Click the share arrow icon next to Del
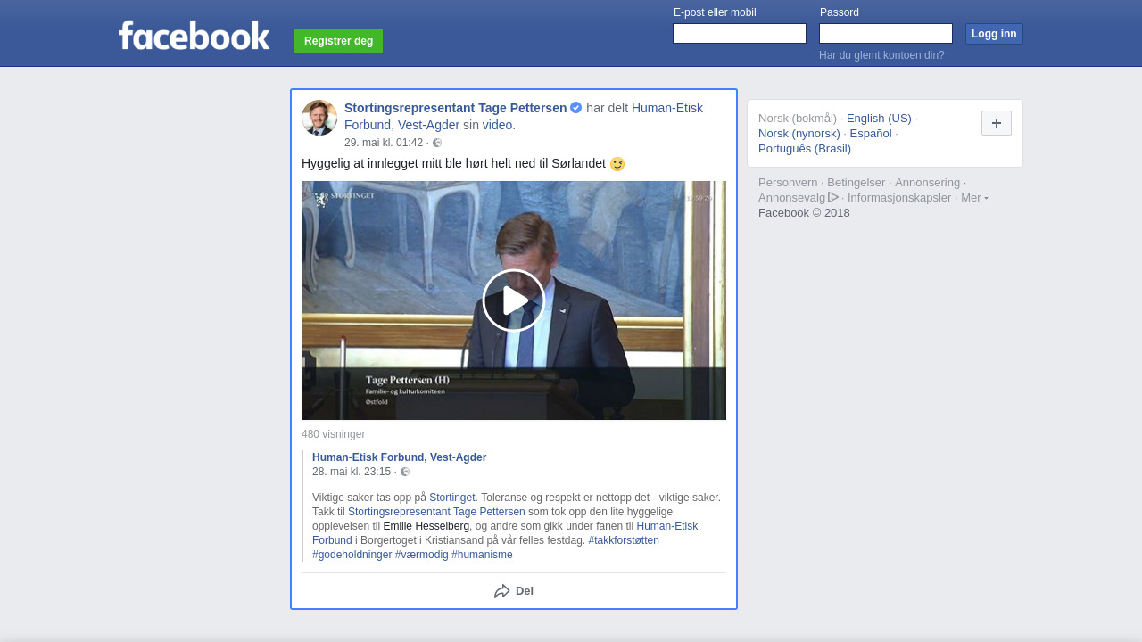Screen dimensions: 1142x642 [x=502, y=591]
